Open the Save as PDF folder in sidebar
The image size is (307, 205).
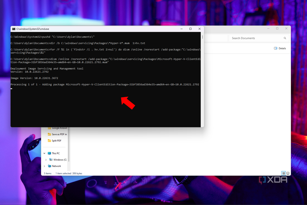(x=57, y=135)
